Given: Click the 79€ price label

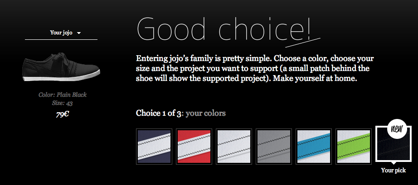Looking at the screenshot, I should click(63, 114).
